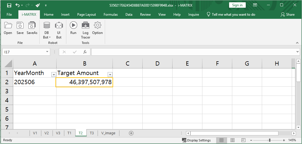
Task: Click the zoom slider in status bar
Action: (269, 140)
